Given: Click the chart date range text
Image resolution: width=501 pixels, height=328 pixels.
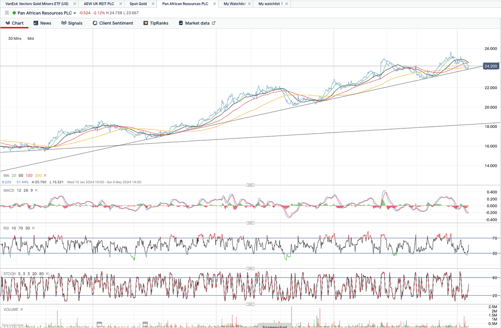Looking at the screenshot, I should click(104, 182).
